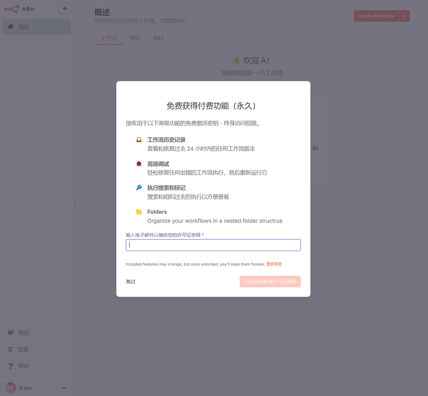Screen dimensions: 428x396
Task: Click the AS user avatar
Action: coord(11,387)
